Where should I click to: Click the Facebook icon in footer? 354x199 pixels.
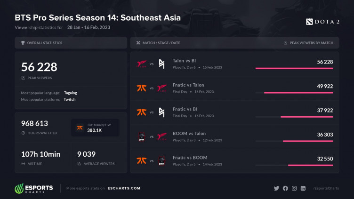click(x=285, y=188)
